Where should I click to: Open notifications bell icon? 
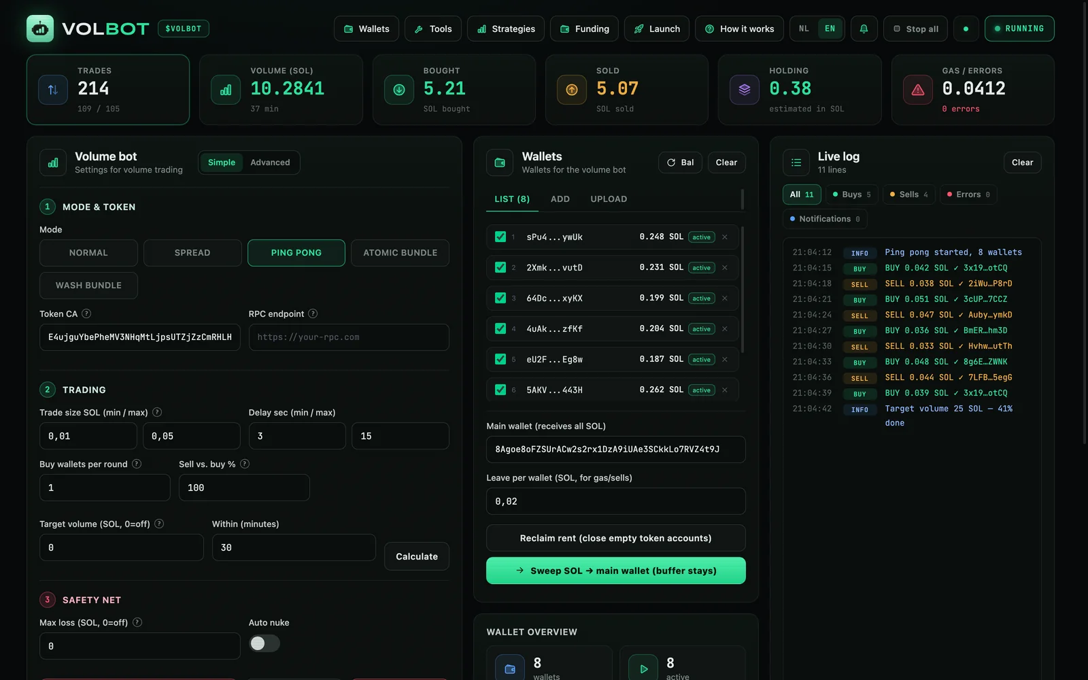[864, 29]
